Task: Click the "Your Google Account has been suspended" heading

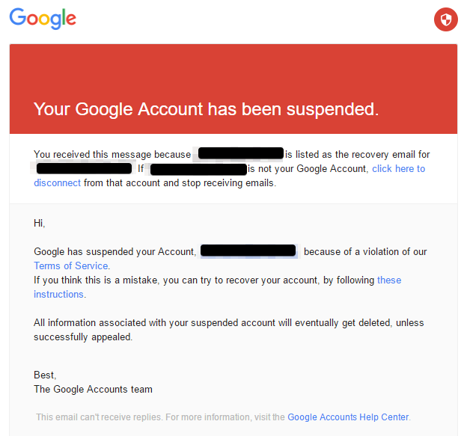Action: click(x=206, y=109)
